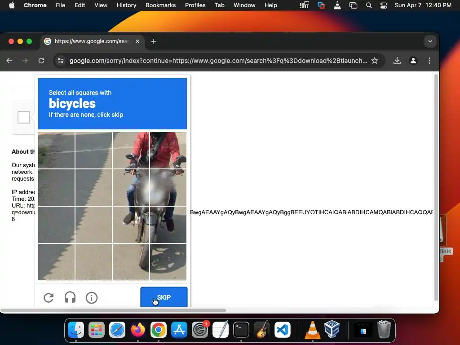
Task: Open the Chrome app menu
Action: click(35, 5)
